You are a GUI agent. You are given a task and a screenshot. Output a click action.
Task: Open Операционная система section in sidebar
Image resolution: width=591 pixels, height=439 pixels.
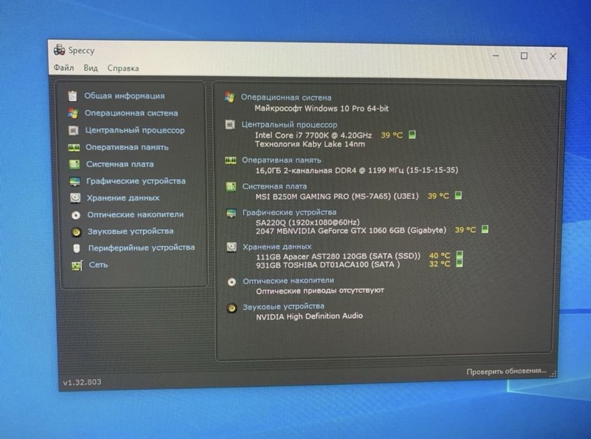(131, 113)
